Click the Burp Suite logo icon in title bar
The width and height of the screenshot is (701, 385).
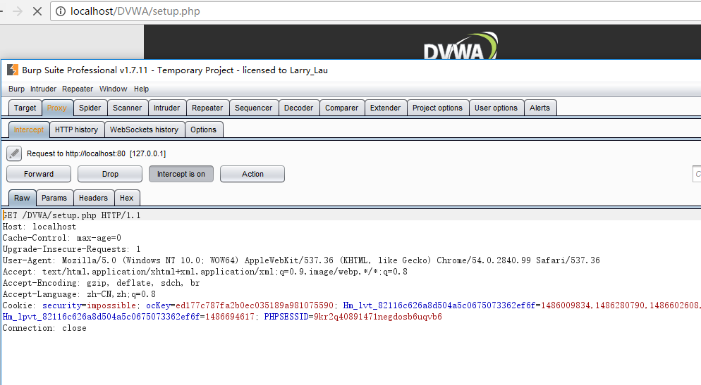[13, 70]
